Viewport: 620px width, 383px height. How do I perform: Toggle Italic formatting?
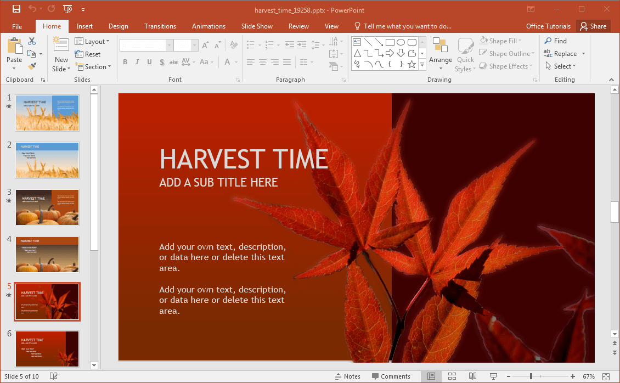point(137,62)
